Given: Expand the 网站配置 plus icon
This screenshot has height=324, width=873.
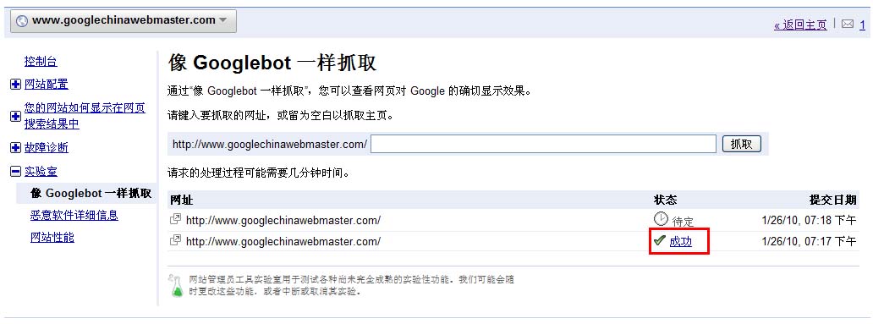Looking at the screenshot, I should point(15,85).
